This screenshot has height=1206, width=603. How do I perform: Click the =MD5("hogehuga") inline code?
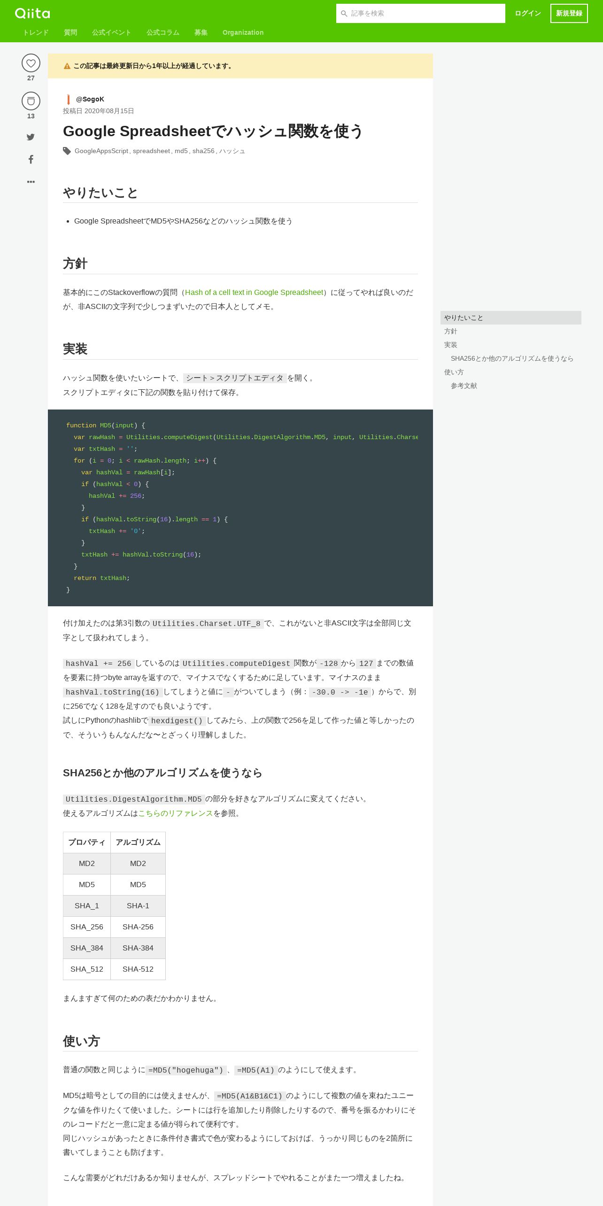(186, 1070)
